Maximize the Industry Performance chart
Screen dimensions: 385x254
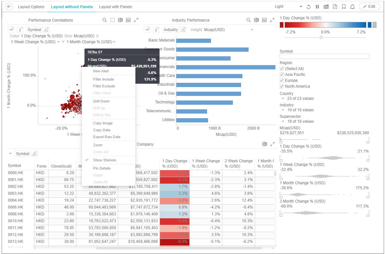coord(272,20)
